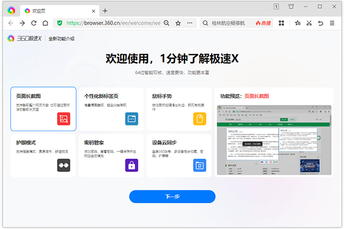The height and width of the screenshot is (229, 344).
Task: Click the blue cloud sync icon
Action: [x=199, y=165]
